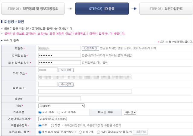Click 주소검색 button for 직장 주소
Screen dimensions: 193x136
(x=66, y=84)
